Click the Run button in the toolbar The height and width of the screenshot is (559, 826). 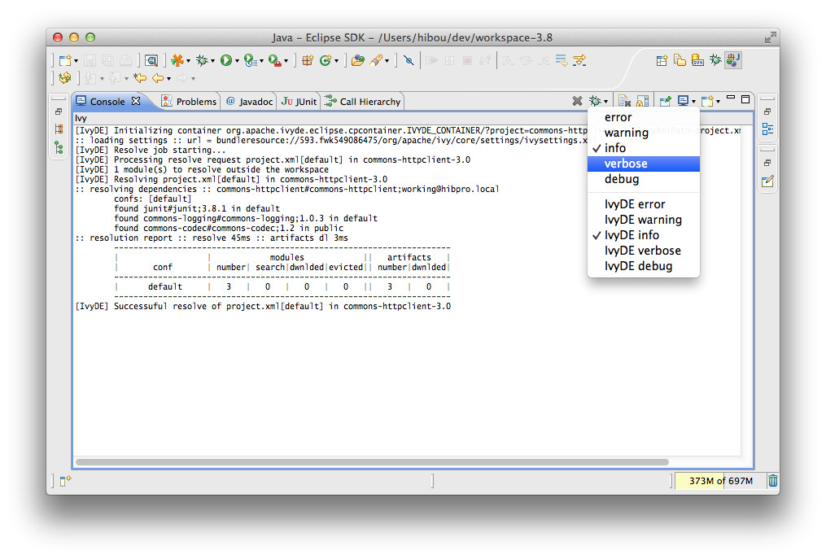(225, 60)
